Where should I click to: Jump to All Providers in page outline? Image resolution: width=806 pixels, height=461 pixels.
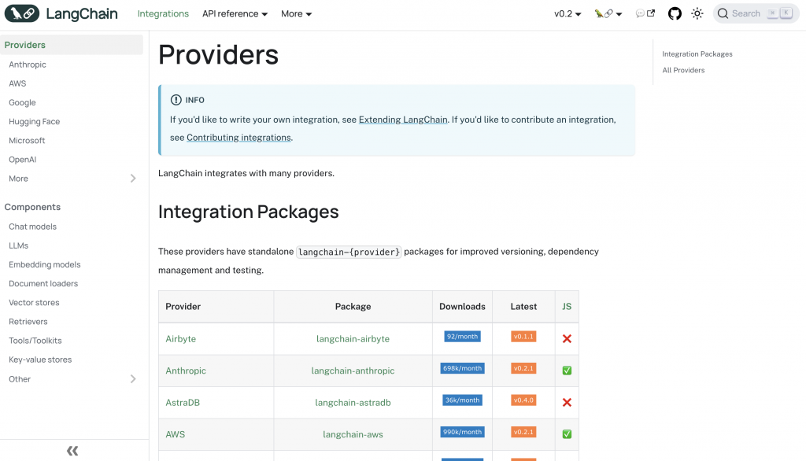pyautogui.click(x=683, y=70)
